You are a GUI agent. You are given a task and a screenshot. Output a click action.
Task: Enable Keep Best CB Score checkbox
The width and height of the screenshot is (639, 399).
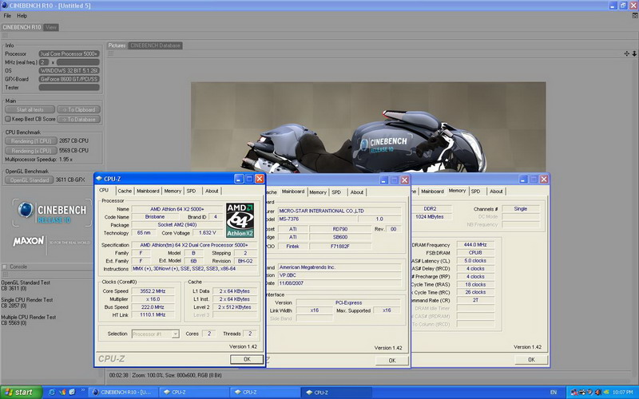[x=9, y=119]
